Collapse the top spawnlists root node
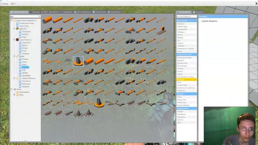Image resolution: width=258 pixels, height=145 pixels. [12, 21]
